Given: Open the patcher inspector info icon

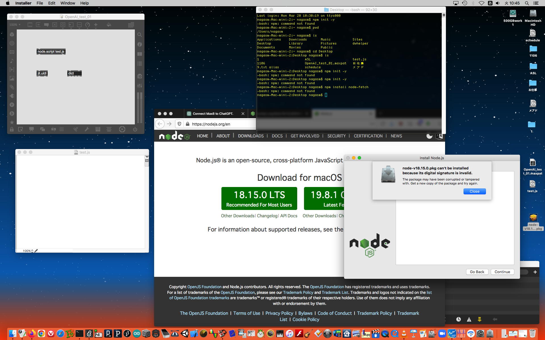Looking at the screenshot, I should [x=140, y=44].
